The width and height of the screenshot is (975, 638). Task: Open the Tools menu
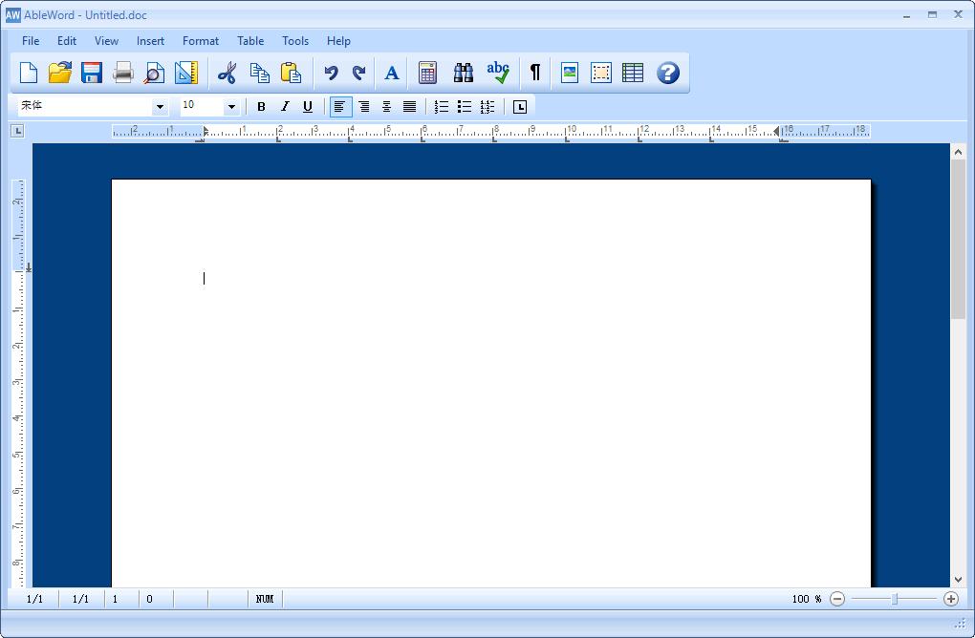tap(295, 41)
